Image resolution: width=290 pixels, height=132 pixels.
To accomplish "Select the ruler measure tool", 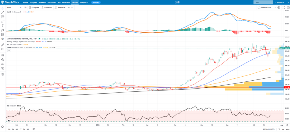I will (x=3, y=45).
